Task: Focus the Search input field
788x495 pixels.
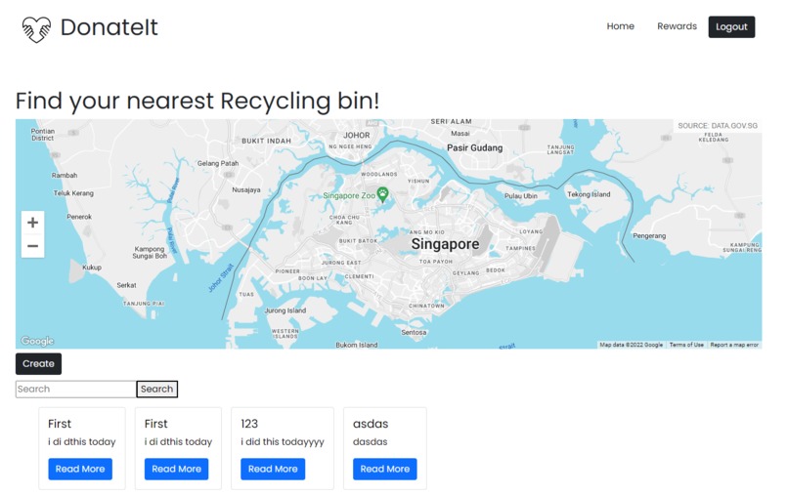Action: click(76, 390)
